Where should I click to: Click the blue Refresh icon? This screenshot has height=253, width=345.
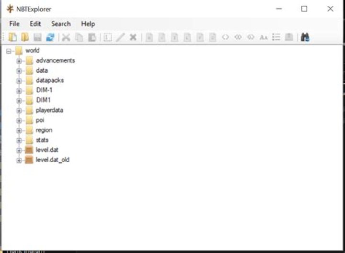(x=50, y=37)
